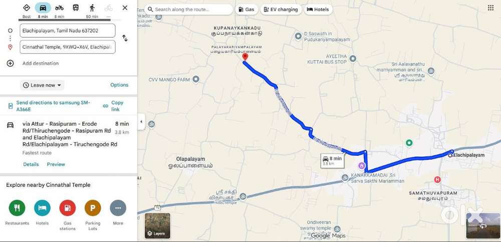The height and width of the screenshot is (242, 501).
Task: Open the Google apps grid
Action: coord(491,8)
